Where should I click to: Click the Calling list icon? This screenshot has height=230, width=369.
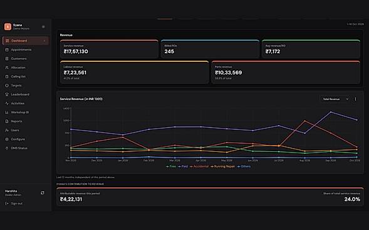[x=7, y=76]
